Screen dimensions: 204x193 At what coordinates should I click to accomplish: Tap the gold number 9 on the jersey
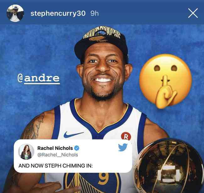click(x=104, y=179)
